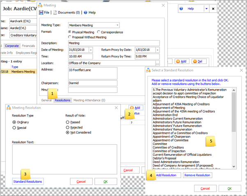The height and width of the screenshot is (196, 247).
Task: Mark the vote result as Passed
Action: (x=68, y=122)
